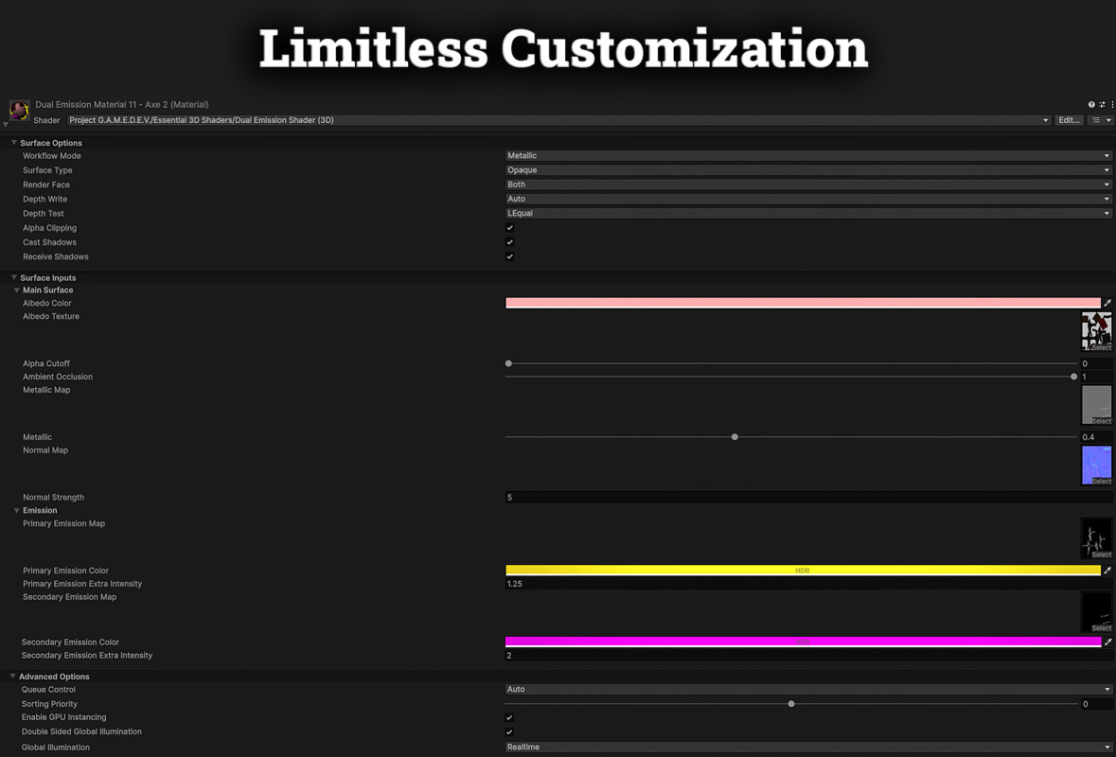This screenshot has width=1116, height=757.
Task: Open the Workflow Mode dropdown
Action: coord(808,156)
